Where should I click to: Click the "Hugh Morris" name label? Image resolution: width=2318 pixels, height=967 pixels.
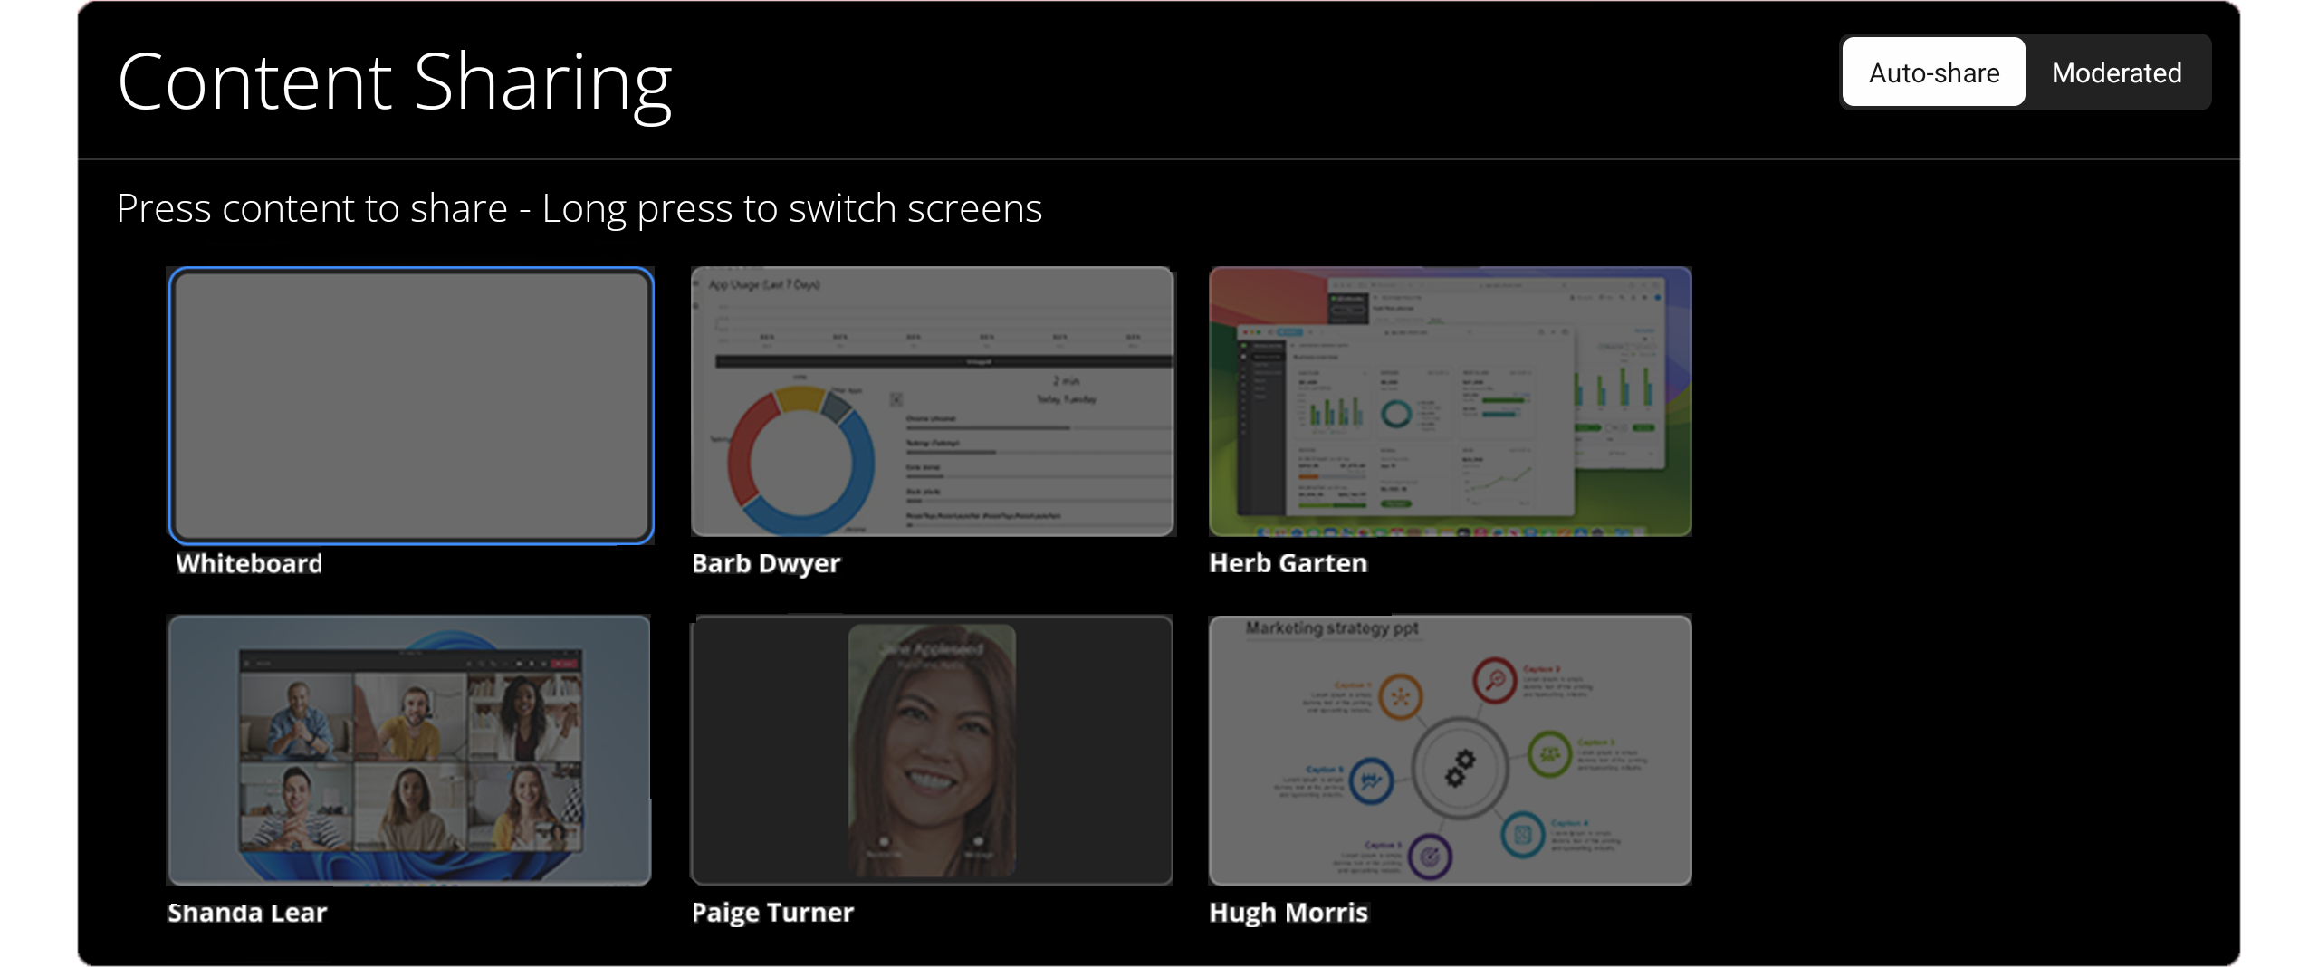[1288, 912]
